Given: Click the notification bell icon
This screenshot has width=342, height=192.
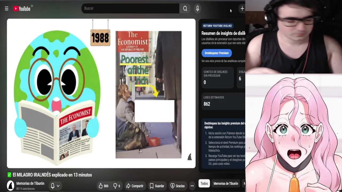Looking at the screenshot, I should tap(53, 186).
